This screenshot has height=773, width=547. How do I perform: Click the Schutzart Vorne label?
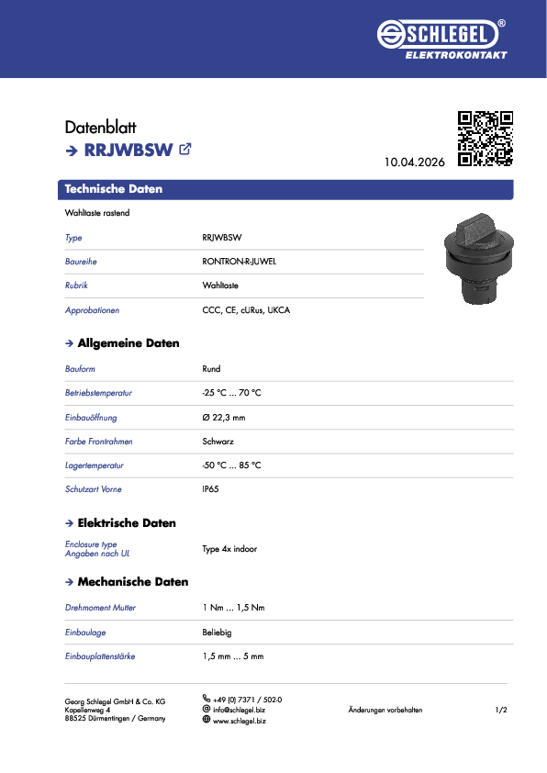[93, 489]
